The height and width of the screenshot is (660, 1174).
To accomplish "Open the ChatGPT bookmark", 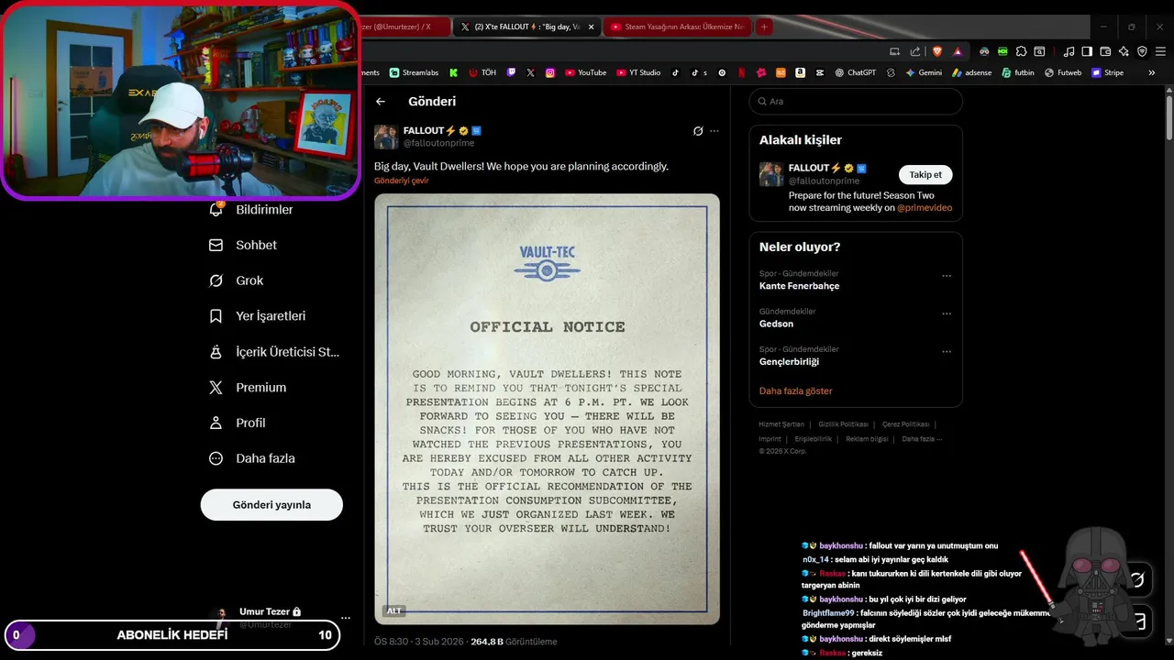I will click(x=855, y=72).
